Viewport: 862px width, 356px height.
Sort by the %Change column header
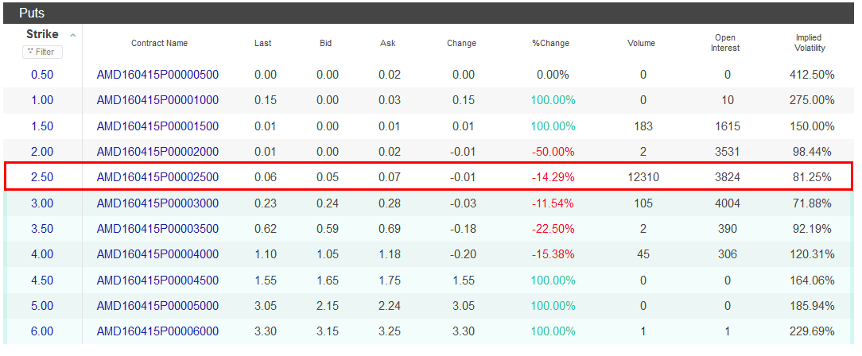(x=550, y=43)
